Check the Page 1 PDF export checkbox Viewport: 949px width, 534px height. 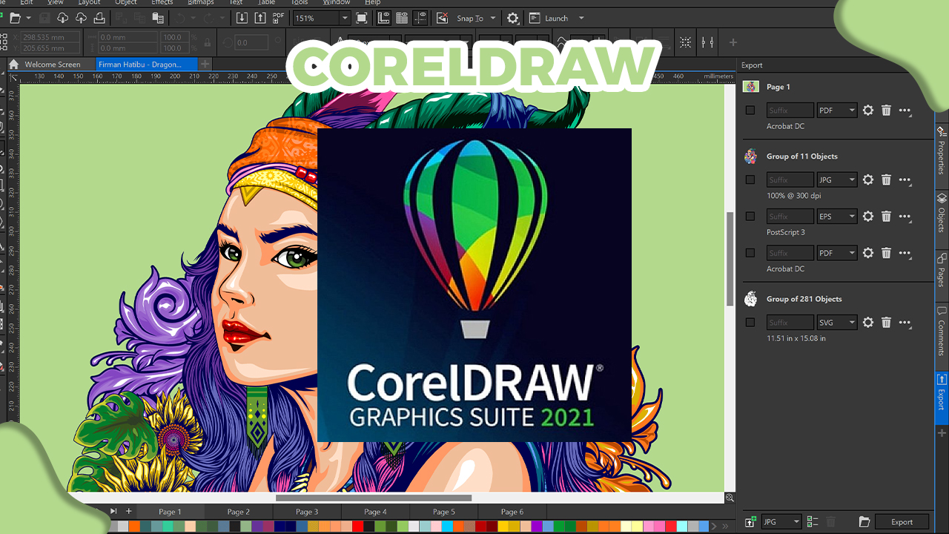750,111
